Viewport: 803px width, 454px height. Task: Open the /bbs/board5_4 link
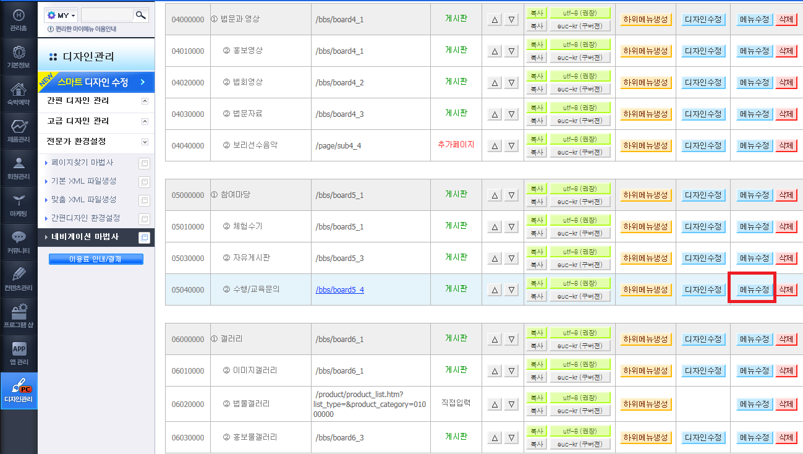pyautogui.click(x=340, y=289)
